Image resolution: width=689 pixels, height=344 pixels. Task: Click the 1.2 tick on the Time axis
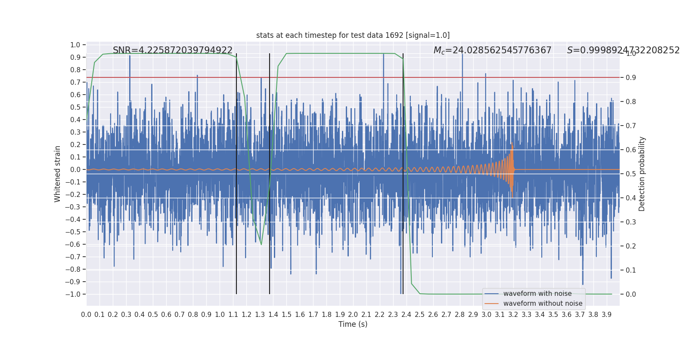(246, 315)
